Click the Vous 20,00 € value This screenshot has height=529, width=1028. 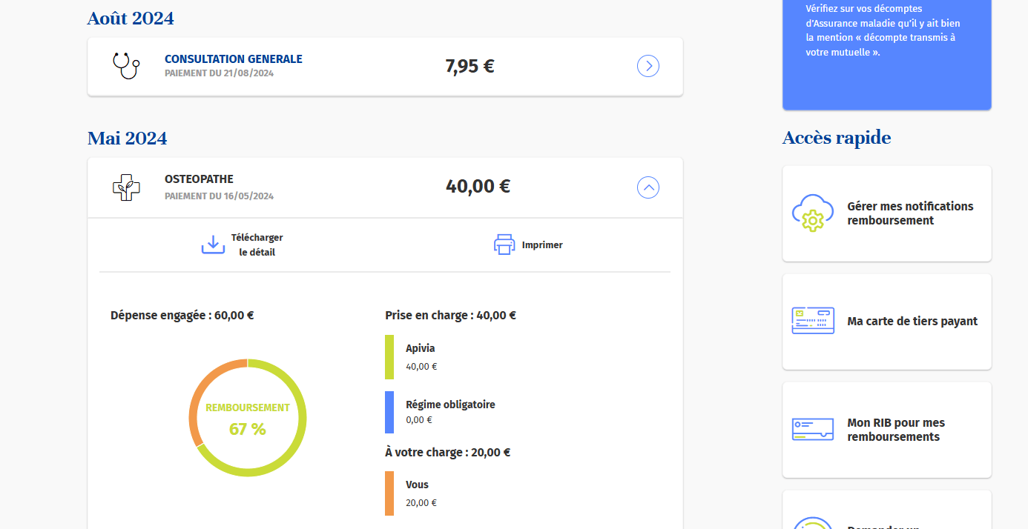point(421,503)
